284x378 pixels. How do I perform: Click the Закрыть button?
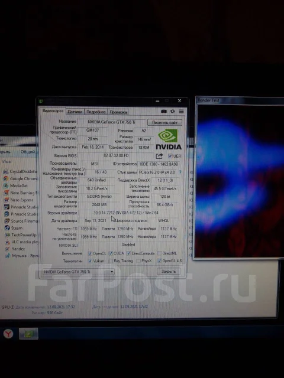click(x=169, y=272)
